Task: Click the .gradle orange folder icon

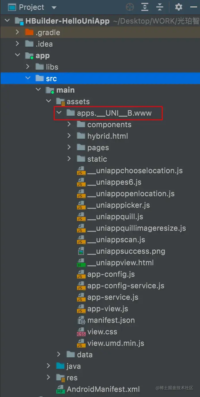Action: point(29,32)
